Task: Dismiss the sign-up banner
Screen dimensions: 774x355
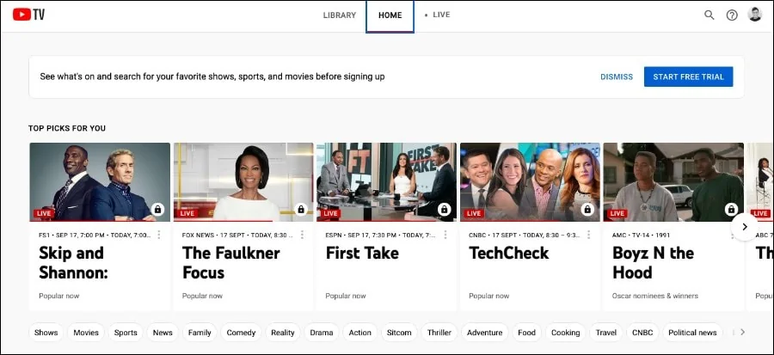Action: click(x=617, y=77)
